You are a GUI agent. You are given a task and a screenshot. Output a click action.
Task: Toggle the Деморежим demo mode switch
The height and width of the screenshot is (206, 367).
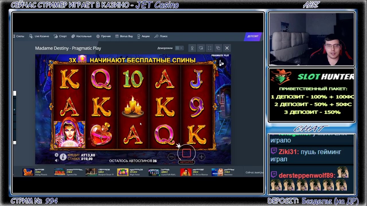(179, 48)
